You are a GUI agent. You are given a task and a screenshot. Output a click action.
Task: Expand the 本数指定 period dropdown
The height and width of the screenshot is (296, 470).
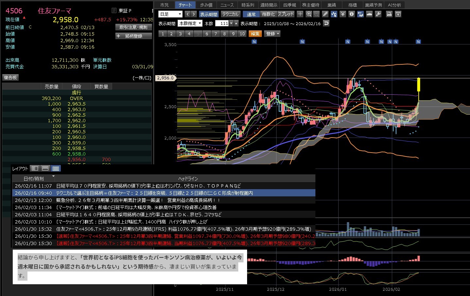point(190,24)
